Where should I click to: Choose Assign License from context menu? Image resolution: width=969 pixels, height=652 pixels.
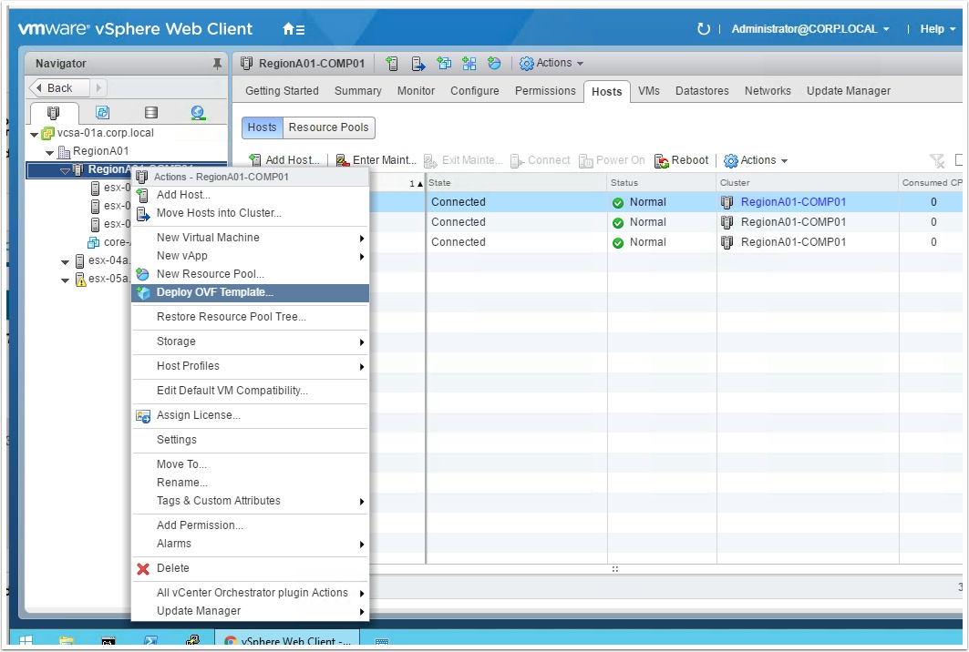tap(251, 415)
